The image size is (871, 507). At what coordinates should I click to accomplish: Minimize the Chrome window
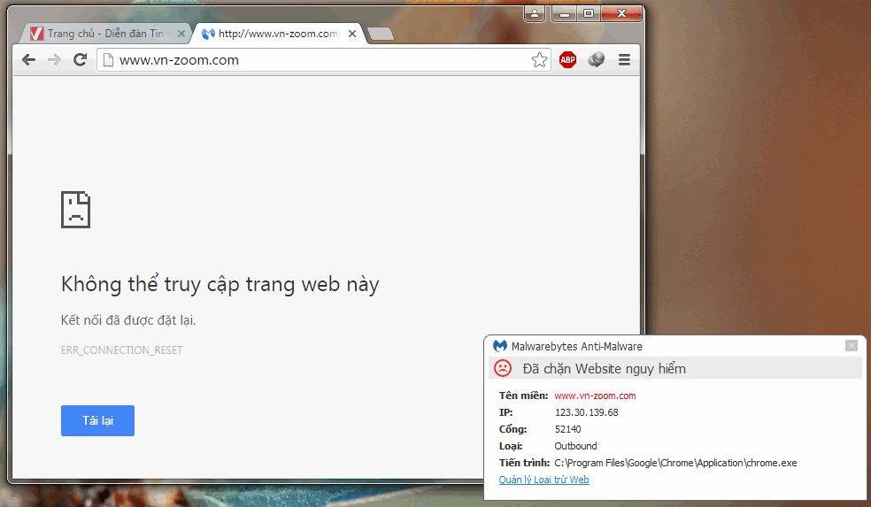(565, 14)
